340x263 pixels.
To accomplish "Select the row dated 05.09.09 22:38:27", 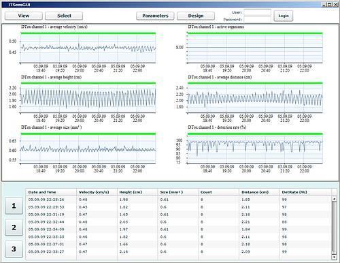I will [x=179, y=252].
